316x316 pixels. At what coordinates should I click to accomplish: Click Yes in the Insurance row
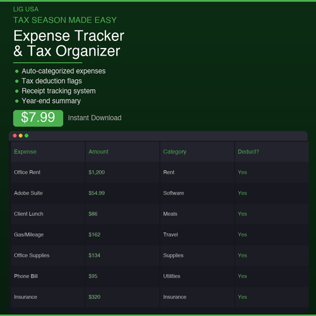(242, 297)
